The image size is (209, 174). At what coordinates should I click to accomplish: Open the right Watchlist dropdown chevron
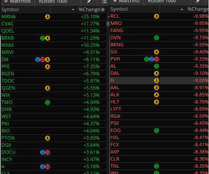tap(115, 1)
